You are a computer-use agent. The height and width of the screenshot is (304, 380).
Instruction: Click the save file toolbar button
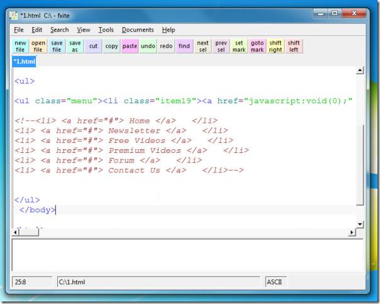(x=57, y=46)
